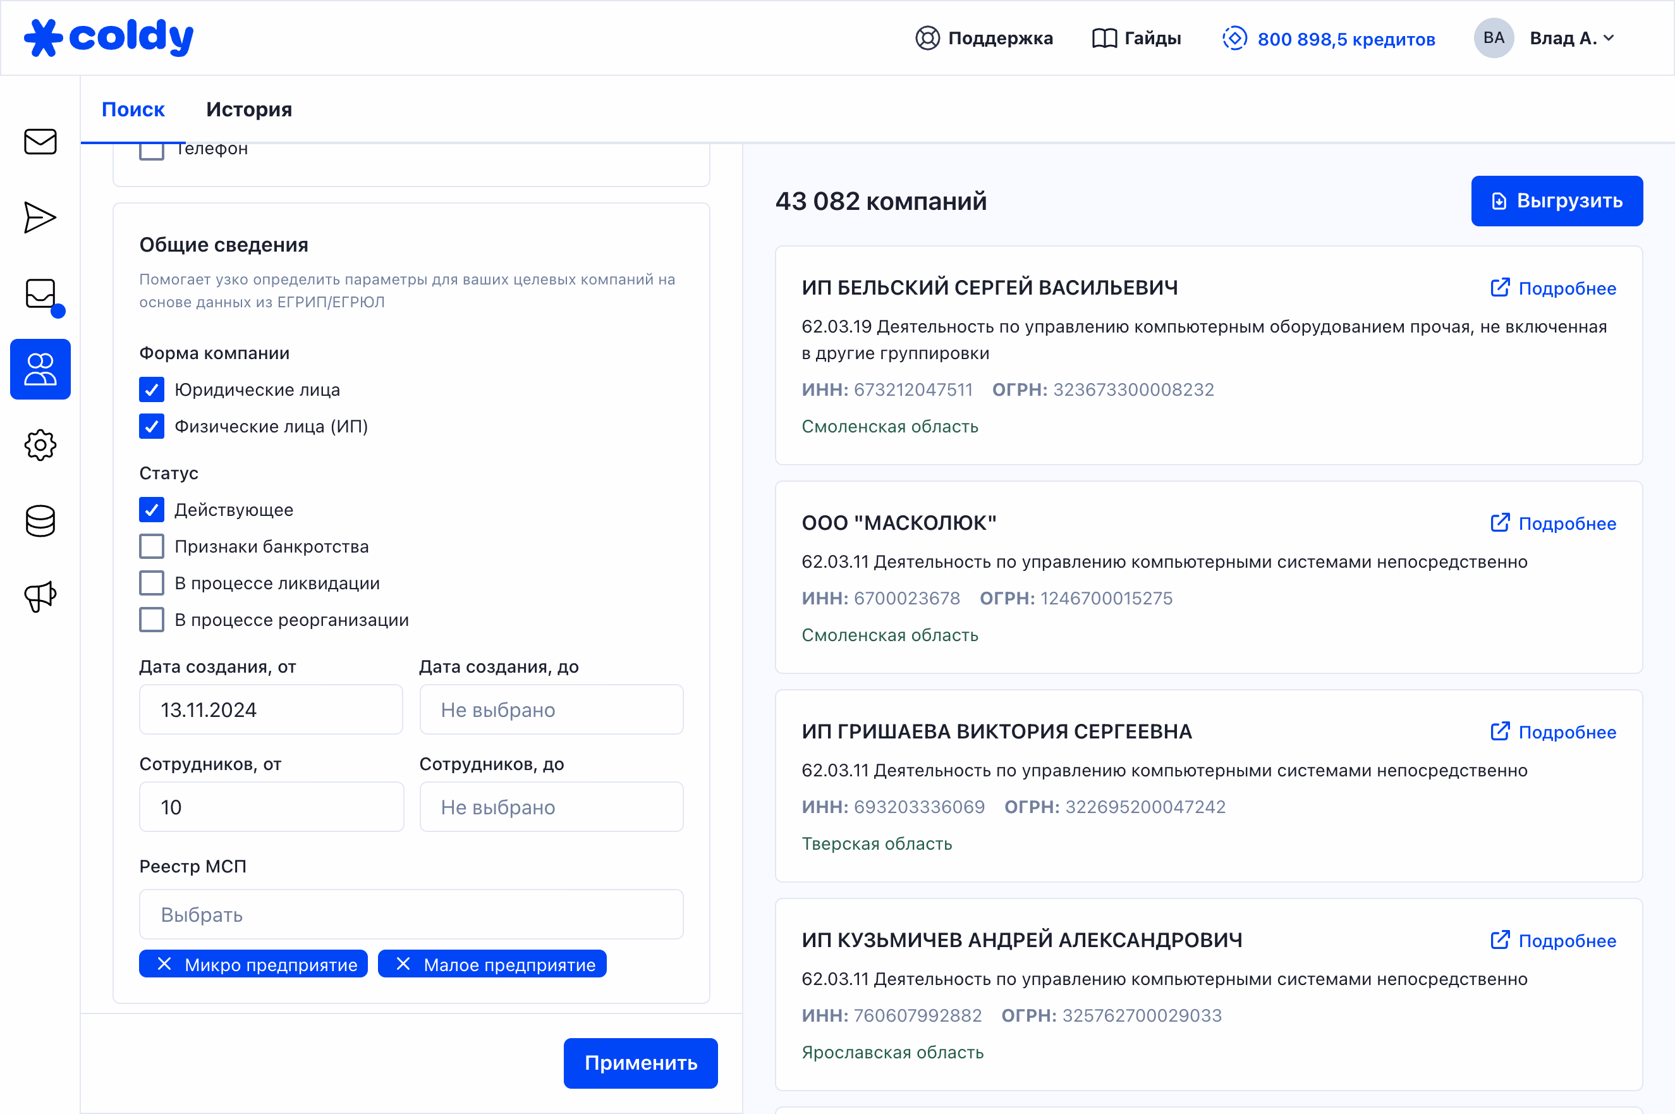Open the inbox tray sidebar icon

point(40,293)
